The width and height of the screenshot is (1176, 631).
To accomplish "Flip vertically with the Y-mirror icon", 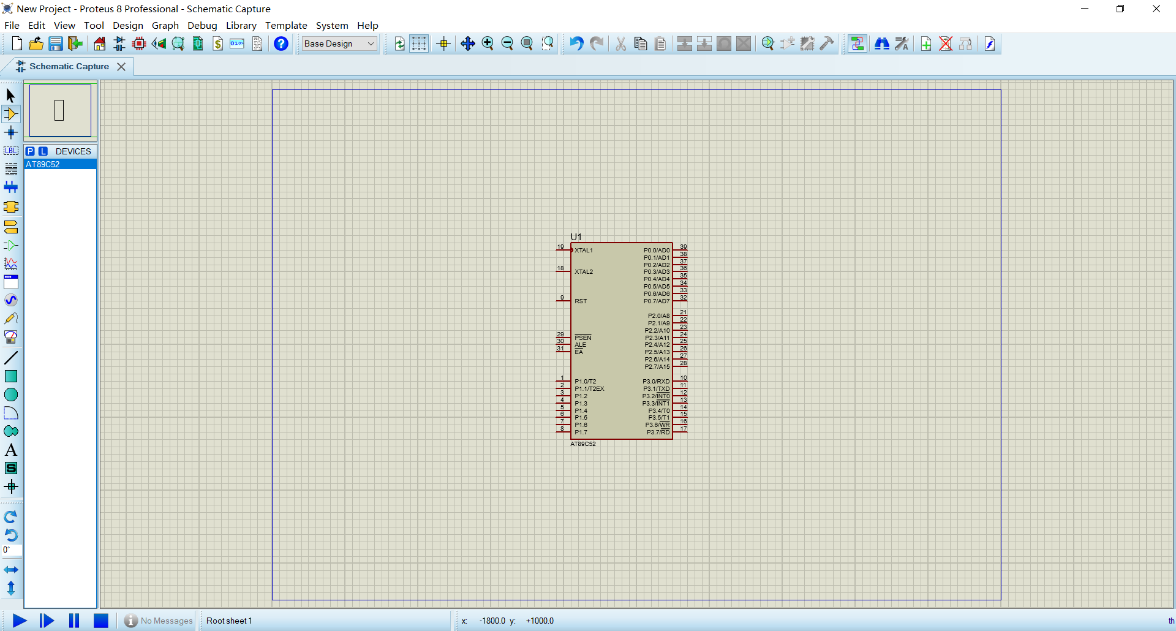I will tap(11, 588).
